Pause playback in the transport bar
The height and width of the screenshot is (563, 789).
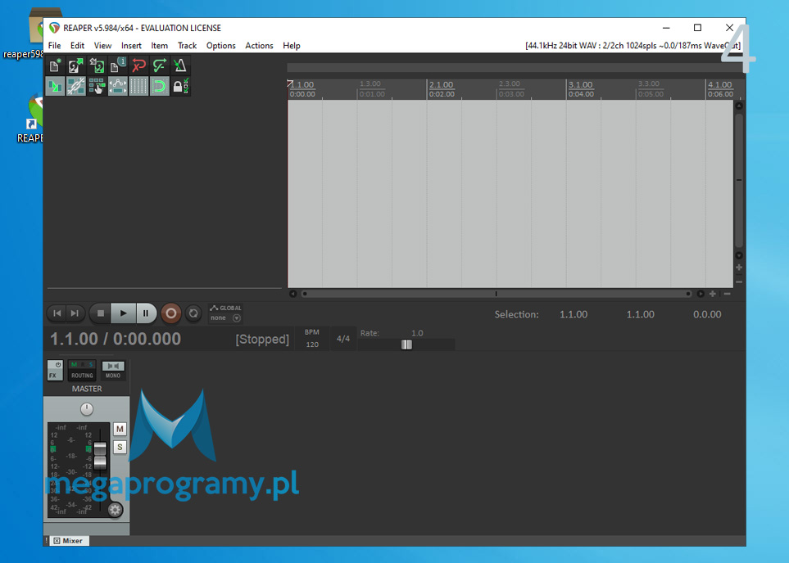147,313
